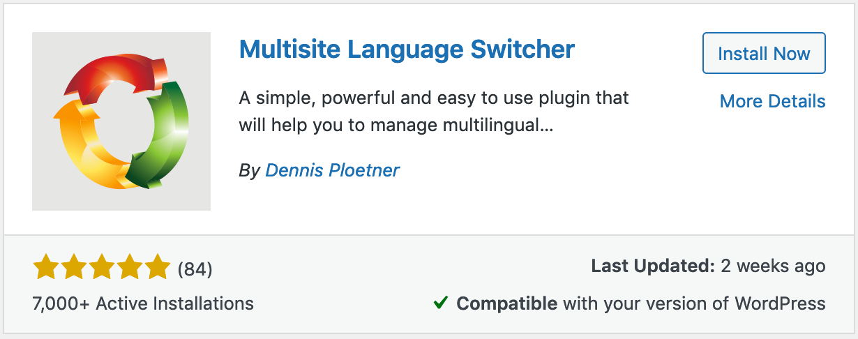Screen dimensions: 858x339
Task: Click the 'Compatible with your version' text
Action: click(640, 304)
